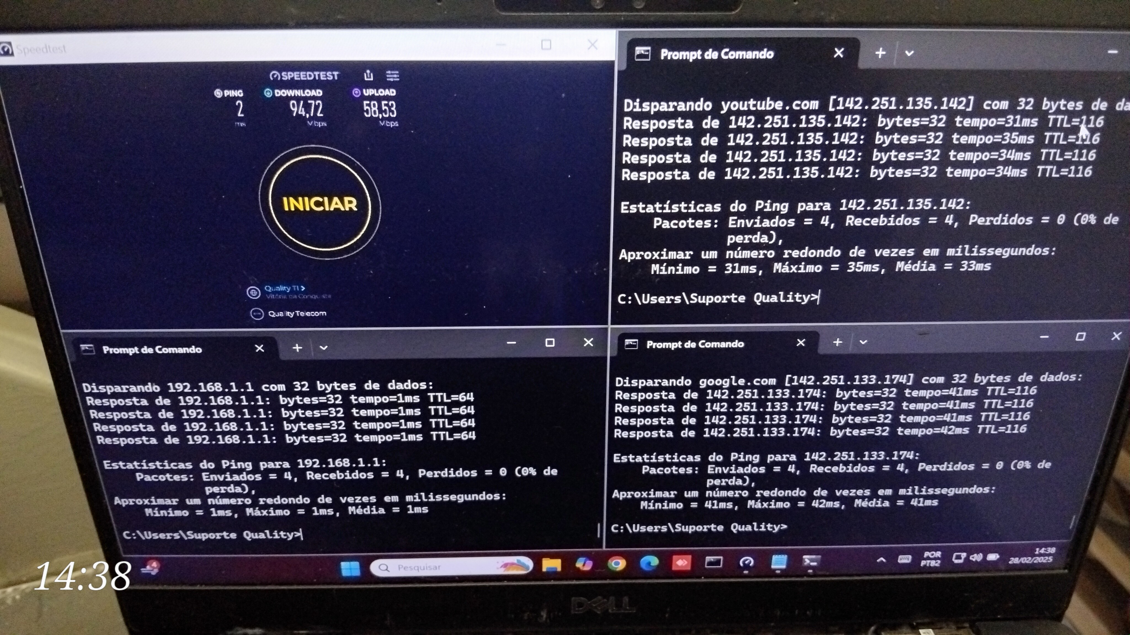1130x635 pixels.
Task: Show hidden system tray icons chevron
Action: point(881,560)
